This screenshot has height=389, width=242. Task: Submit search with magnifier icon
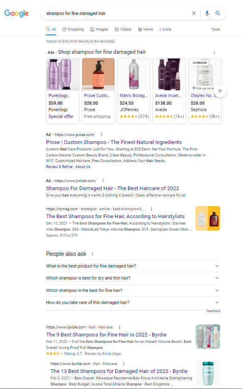[218, 13]
